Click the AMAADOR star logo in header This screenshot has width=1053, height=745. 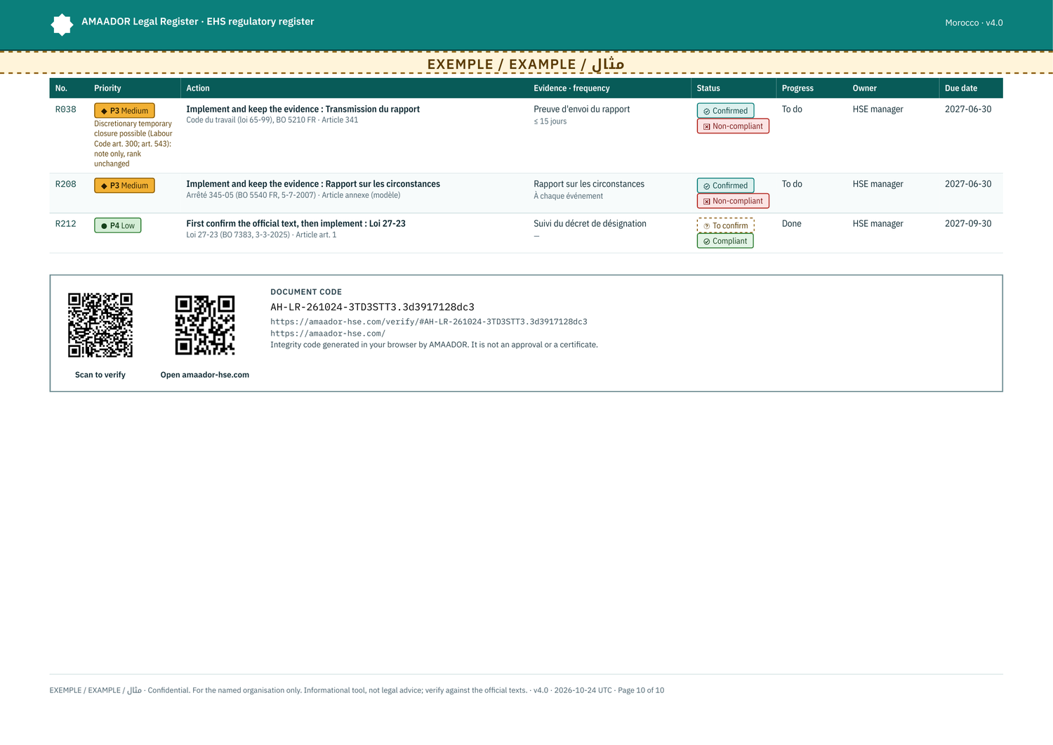[62, 25]
